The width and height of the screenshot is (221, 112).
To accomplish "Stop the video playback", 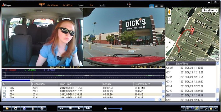I will 70,108.
